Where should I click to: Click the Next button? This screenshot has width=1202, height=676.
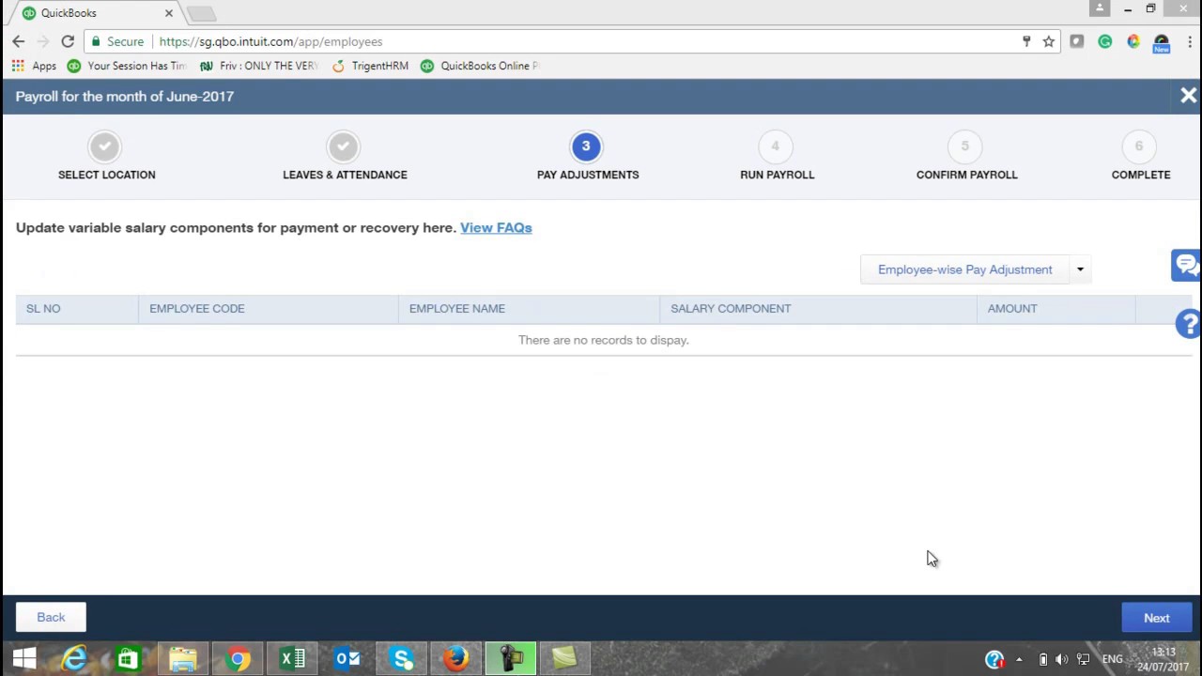click(1157, 618)
